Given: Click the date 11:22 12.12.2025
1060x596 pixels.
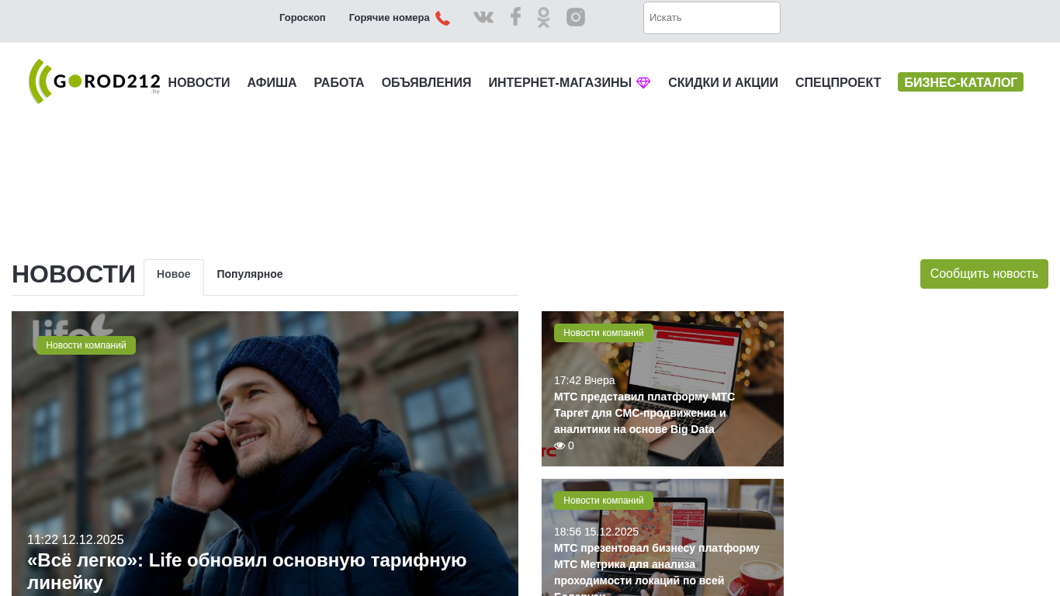Looking at the screenshot, I should pyautogui.click(x=75, y=539).
